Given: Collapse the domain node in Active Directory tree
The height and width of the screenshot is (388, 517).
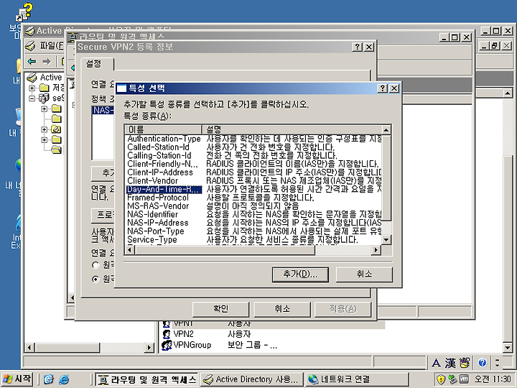Looking at the screenshot, I should tap(32, 98).
